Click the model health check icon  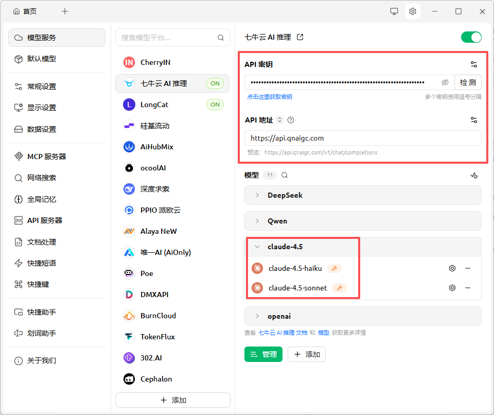click(x=474, y=175)
